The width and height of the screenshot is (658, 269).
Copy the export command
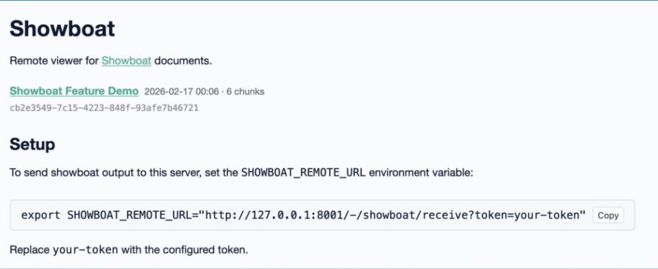[x=608, y=215]
